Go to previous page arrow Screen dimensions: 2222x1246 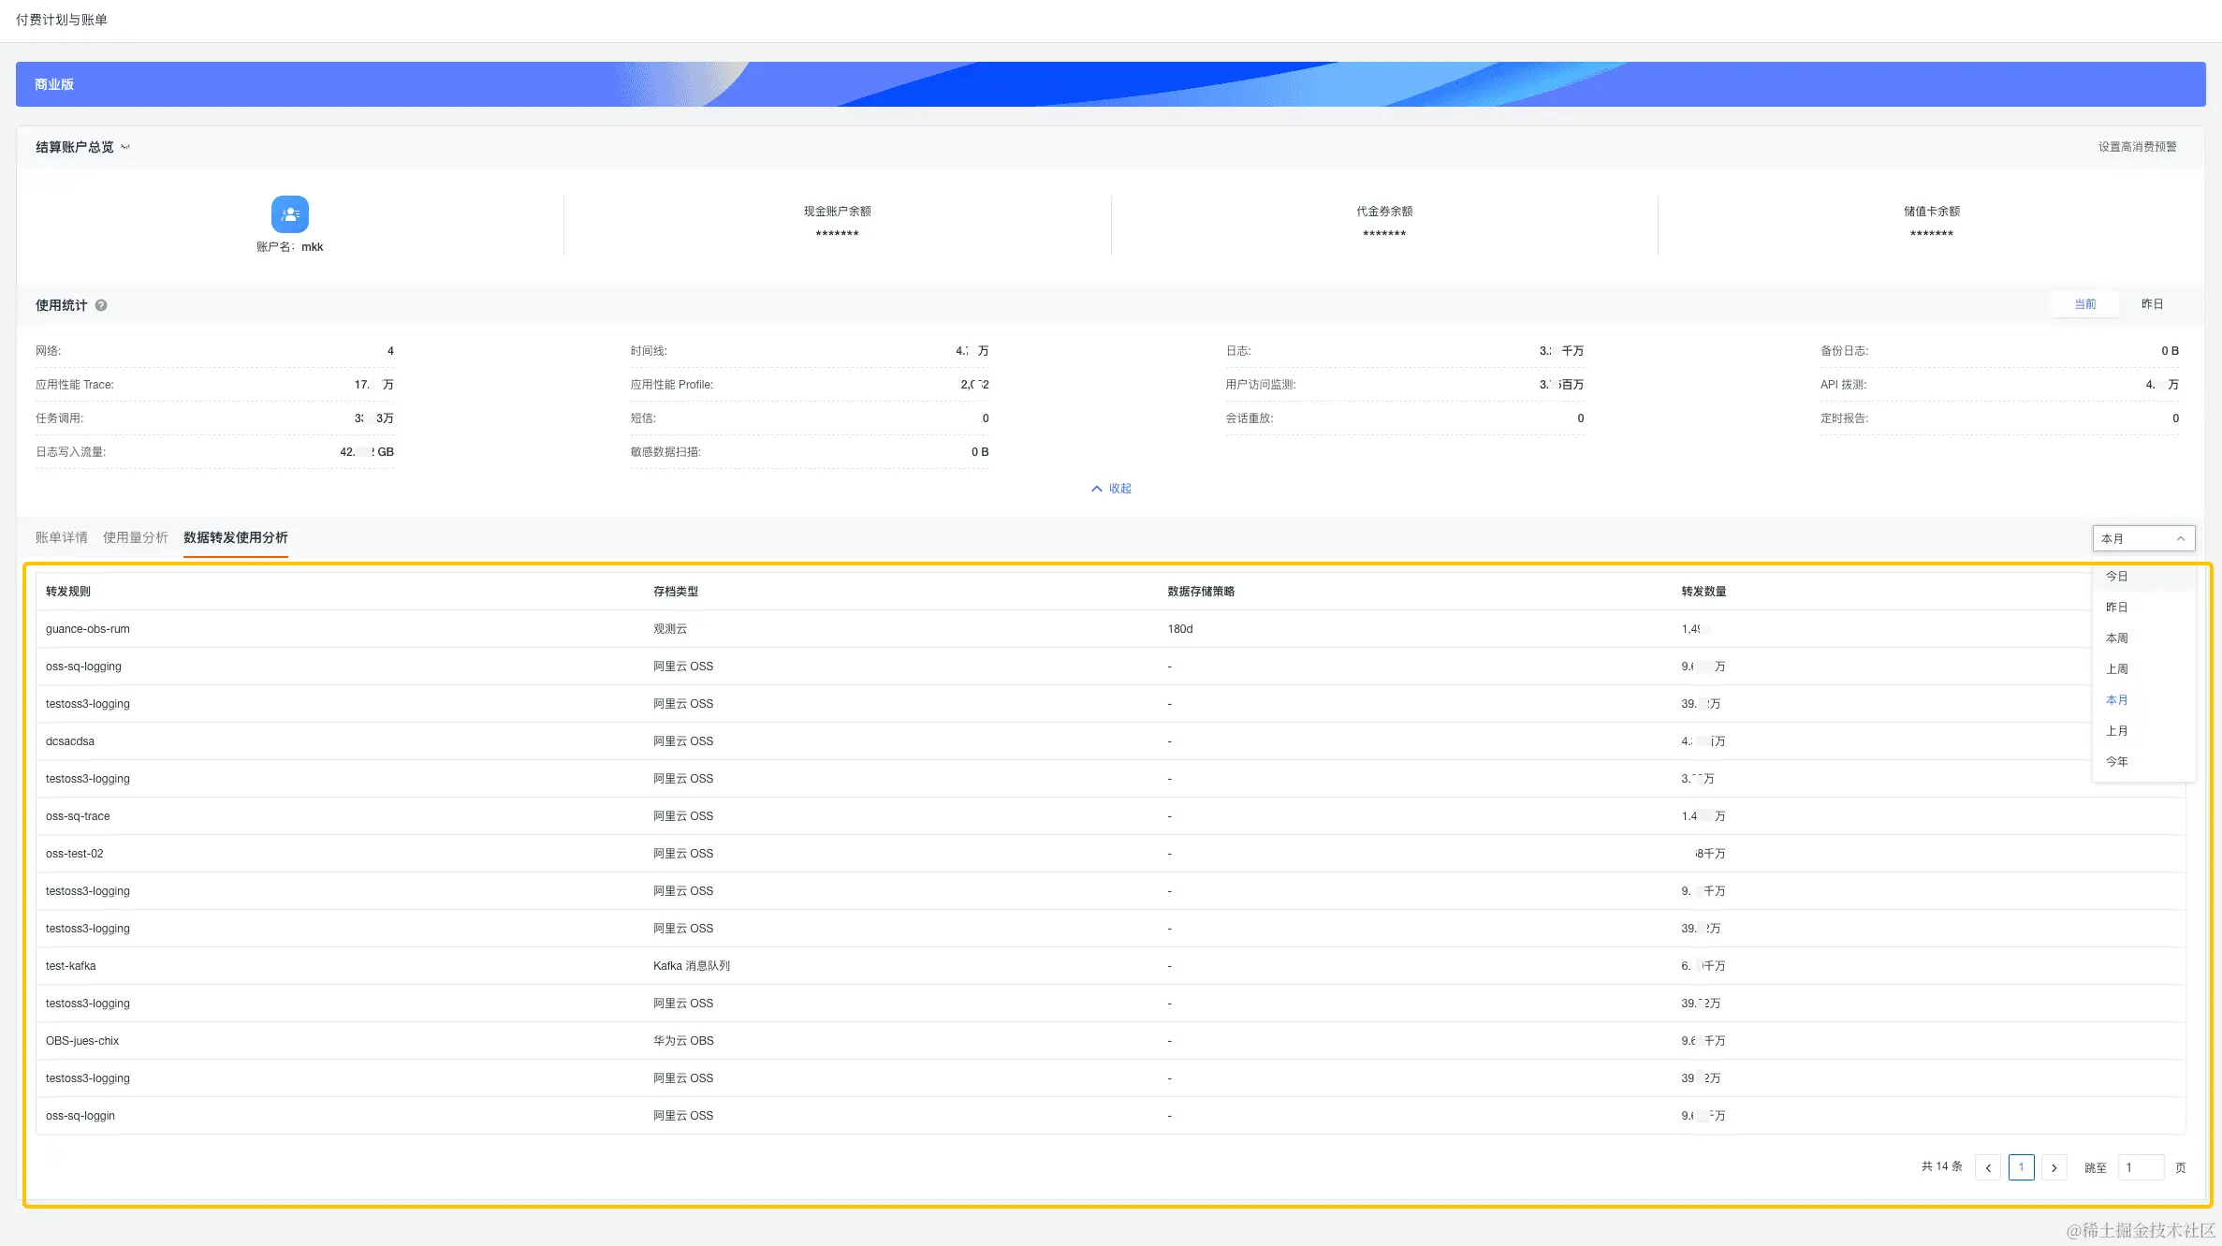[x=1988, y=1167]
